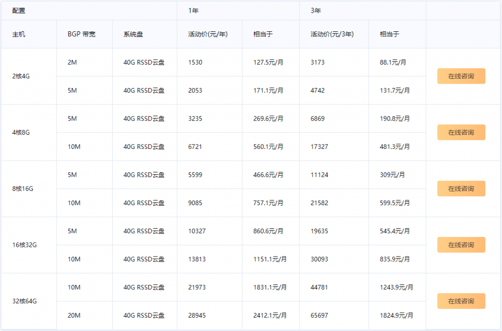502x331 pixels.
Task: Click the 3-year price 17327
Action: 319,147
